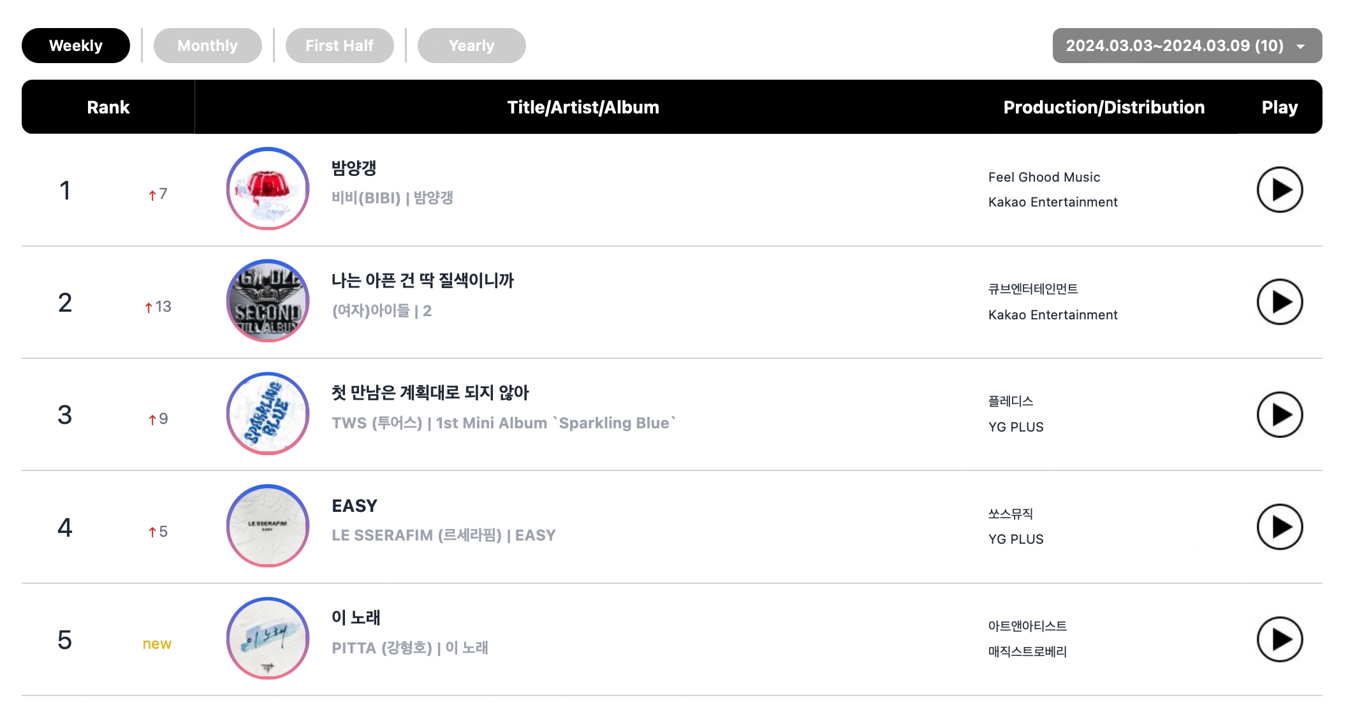Select the Weekly chart tab
Screen dimensions: 1348x705
[x=76, y=46]
